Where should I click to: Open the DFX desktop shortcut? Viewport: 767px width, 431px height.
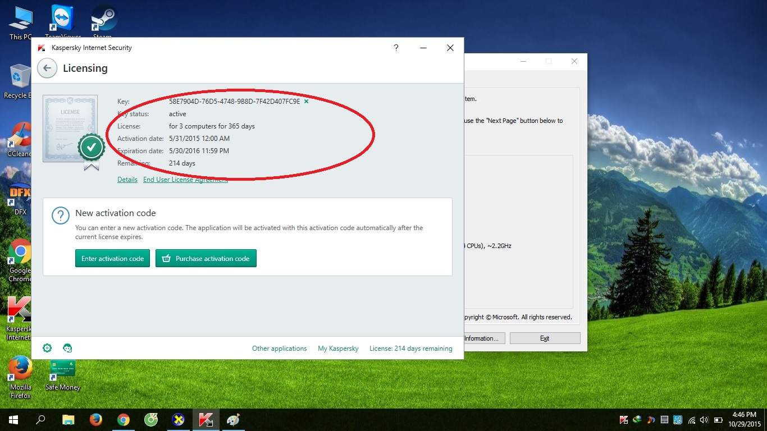click(20, 199)
